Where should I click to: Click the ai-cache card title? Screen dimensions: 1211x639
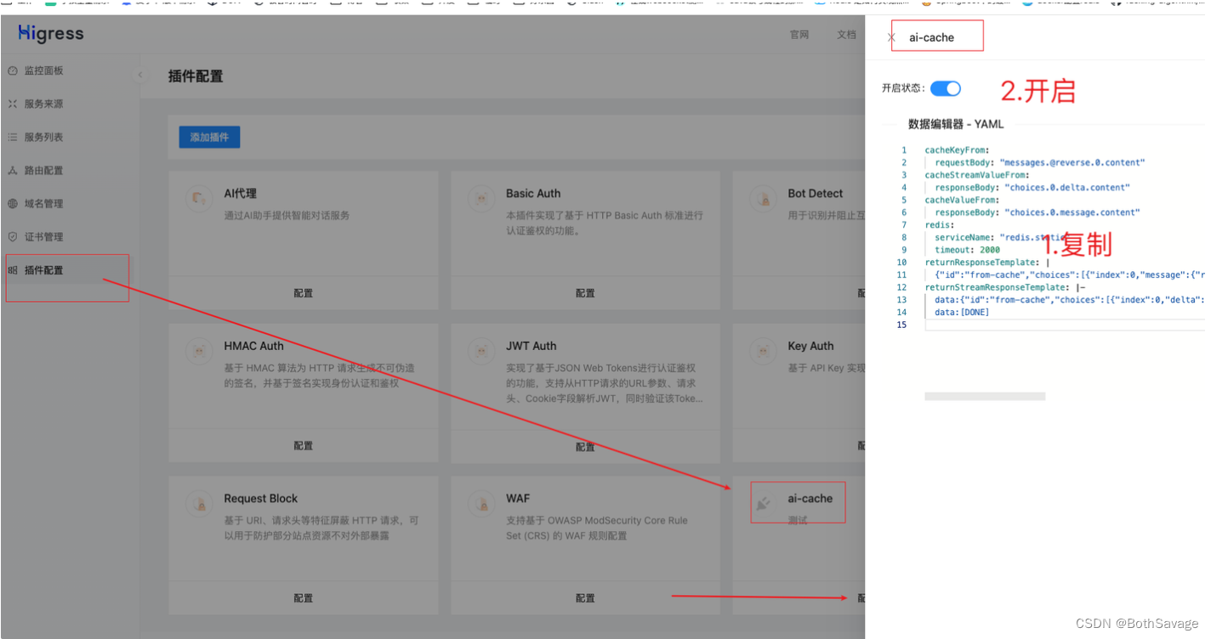click(x=810, y=499)
